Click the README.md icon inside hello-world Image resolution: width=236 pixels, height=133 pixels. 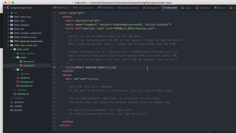[x=18, y=86]
